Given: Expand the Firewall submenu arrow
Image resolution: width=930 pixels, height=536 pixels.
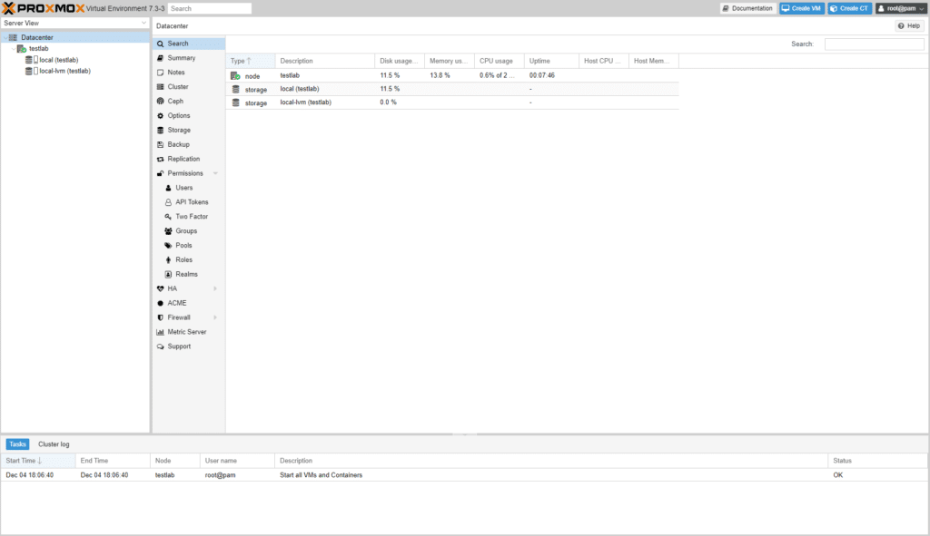Looking at the screenshot, I should pyautogui.click(x=215, y=317).
